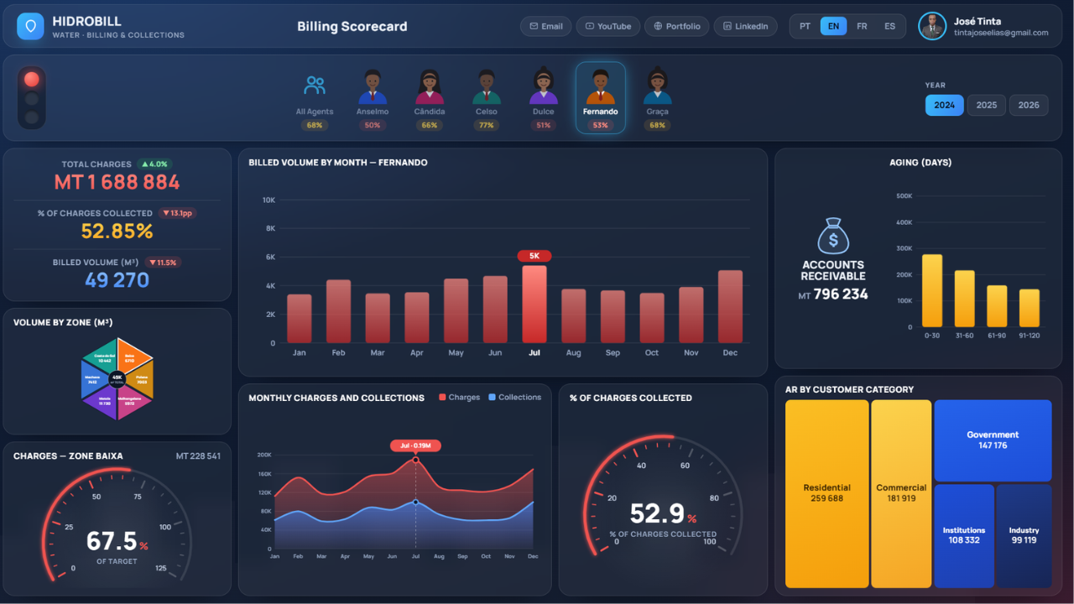
Task: Click José Tinta's profile avatar
Action: [x=932, y=26]
